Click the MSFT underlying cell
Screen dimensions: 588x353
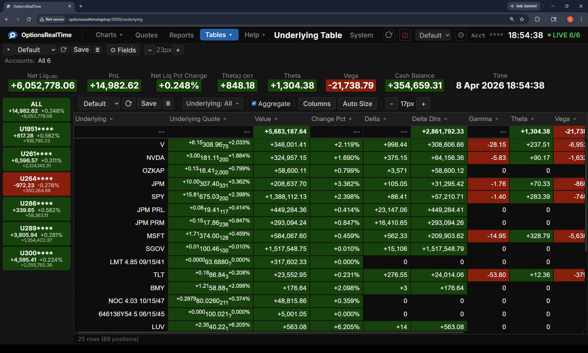pyautogui.click(x=121, y=236)
